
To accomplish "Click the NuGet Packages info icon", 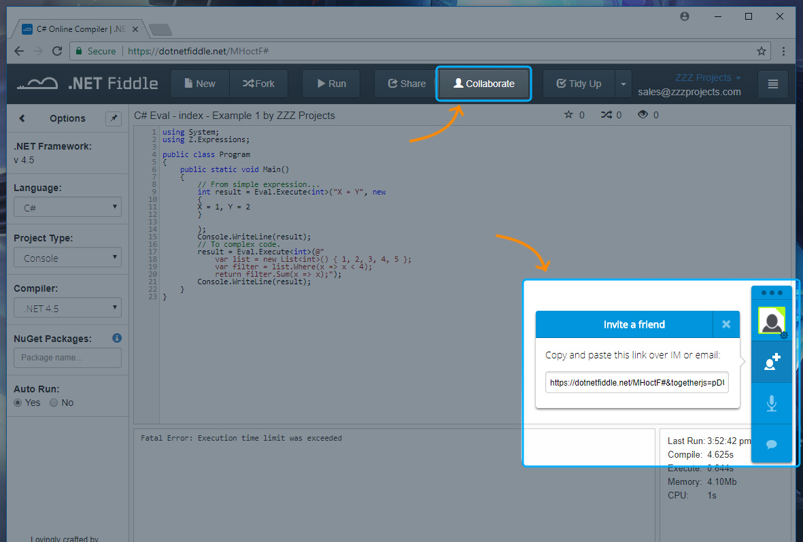I will point(117,338).
